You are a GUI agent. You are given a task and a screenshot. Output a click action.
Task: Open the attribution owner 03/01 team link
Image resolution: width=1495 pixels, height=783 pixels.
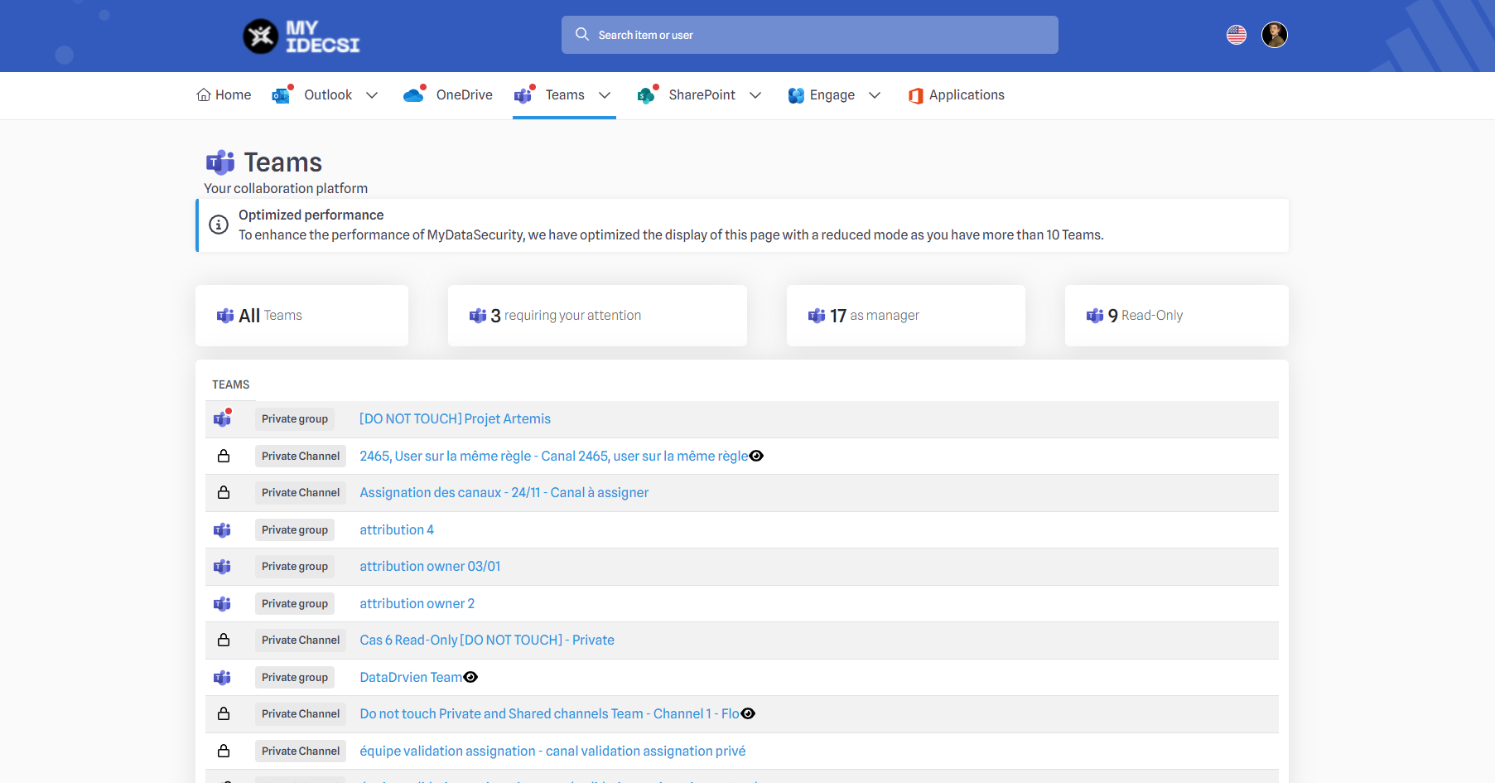point(430,567)
